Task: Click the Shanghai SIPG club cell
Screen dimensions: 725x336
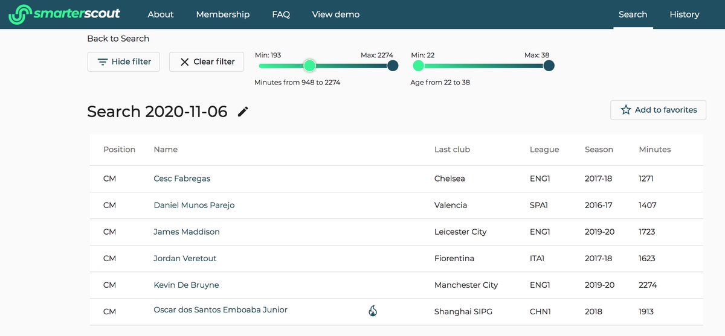Action: pos(465,312)
